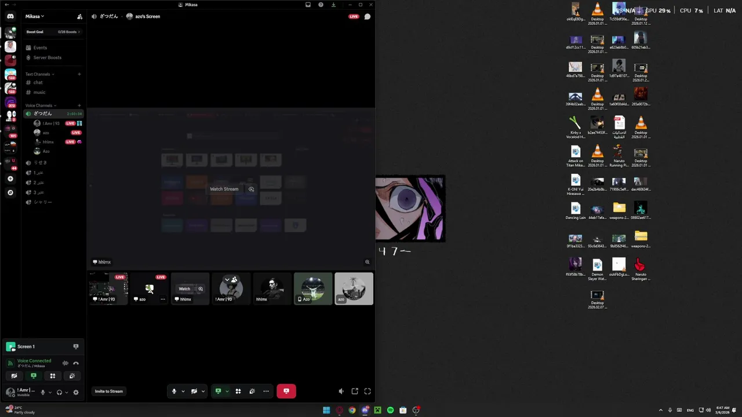Select the !Amr | 93 live stream thumbnail
This screenshot has width=742, height=417.
[108, 288]
